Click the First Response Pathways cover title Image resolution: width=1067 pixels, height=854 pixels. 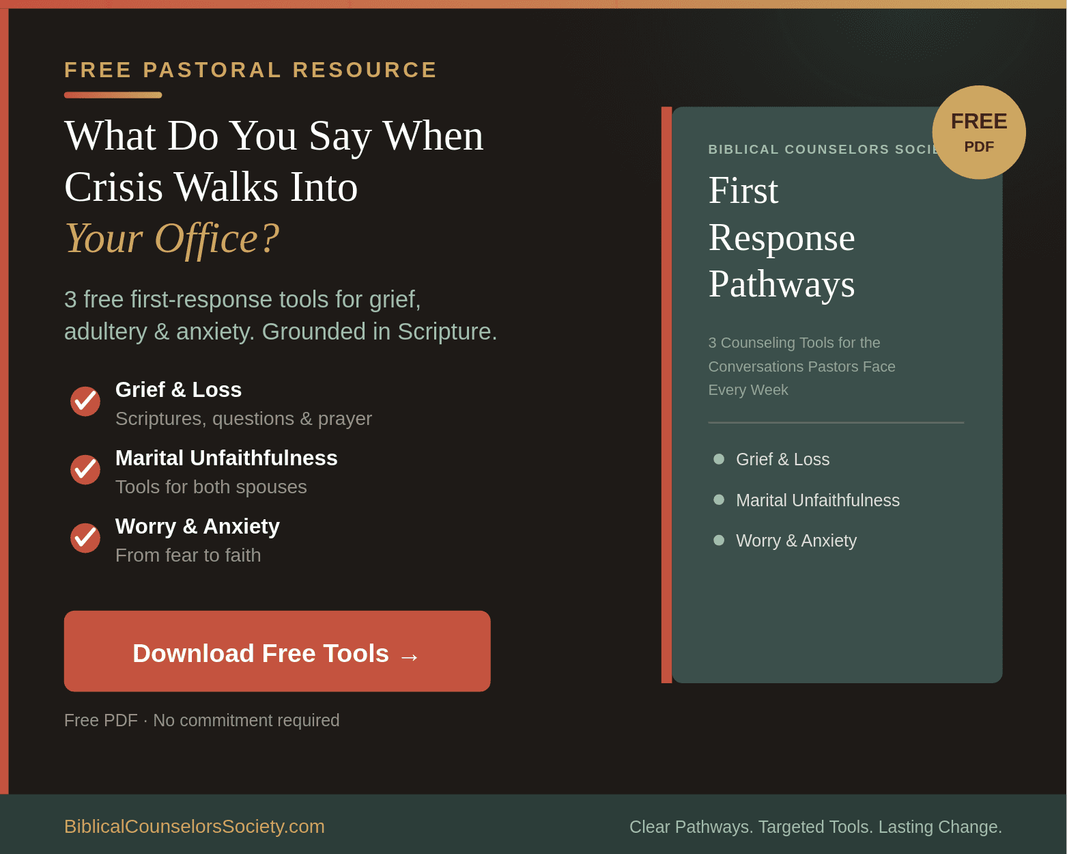tap(781, 237)
